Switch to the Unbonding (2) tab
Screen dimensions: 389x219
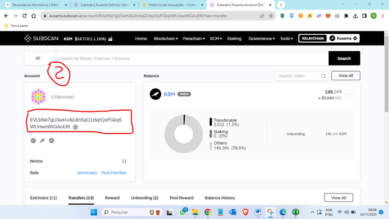[145, 198]
